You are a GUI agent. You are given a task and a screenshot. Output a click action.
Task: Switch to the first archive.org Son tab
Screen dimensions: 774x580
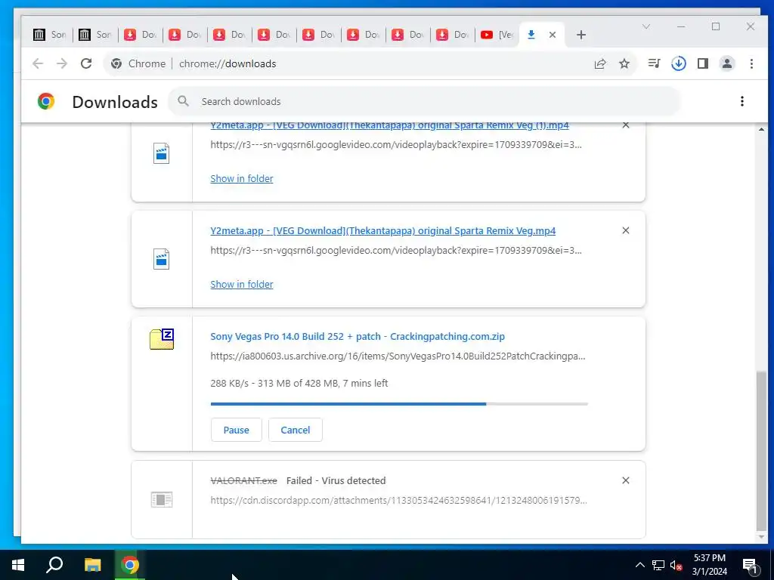(49, 35)
